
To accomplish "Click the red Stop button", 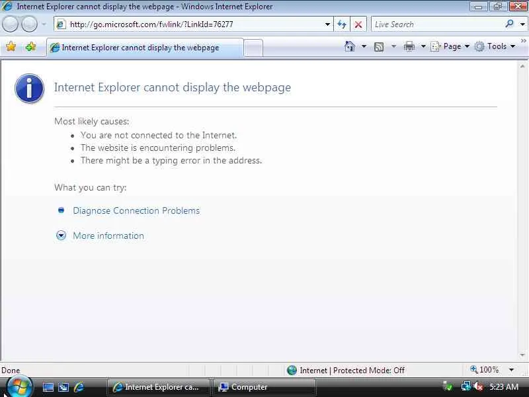I will pos(358,24).
